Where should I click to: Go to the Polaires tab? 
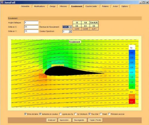[105, 6]
